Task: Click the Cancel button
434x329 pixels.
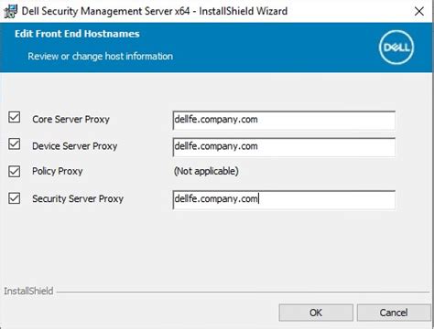Action: 394,313
